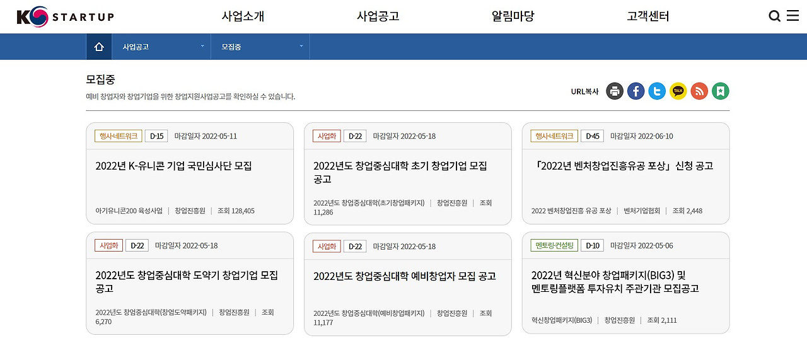Share this page via KakaoTalk
Viewport: 807px width, 343px height.
point(678,91)
